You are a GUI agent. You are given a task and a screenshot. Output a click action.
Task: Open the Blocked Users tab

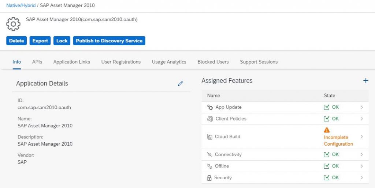(213, 62)
